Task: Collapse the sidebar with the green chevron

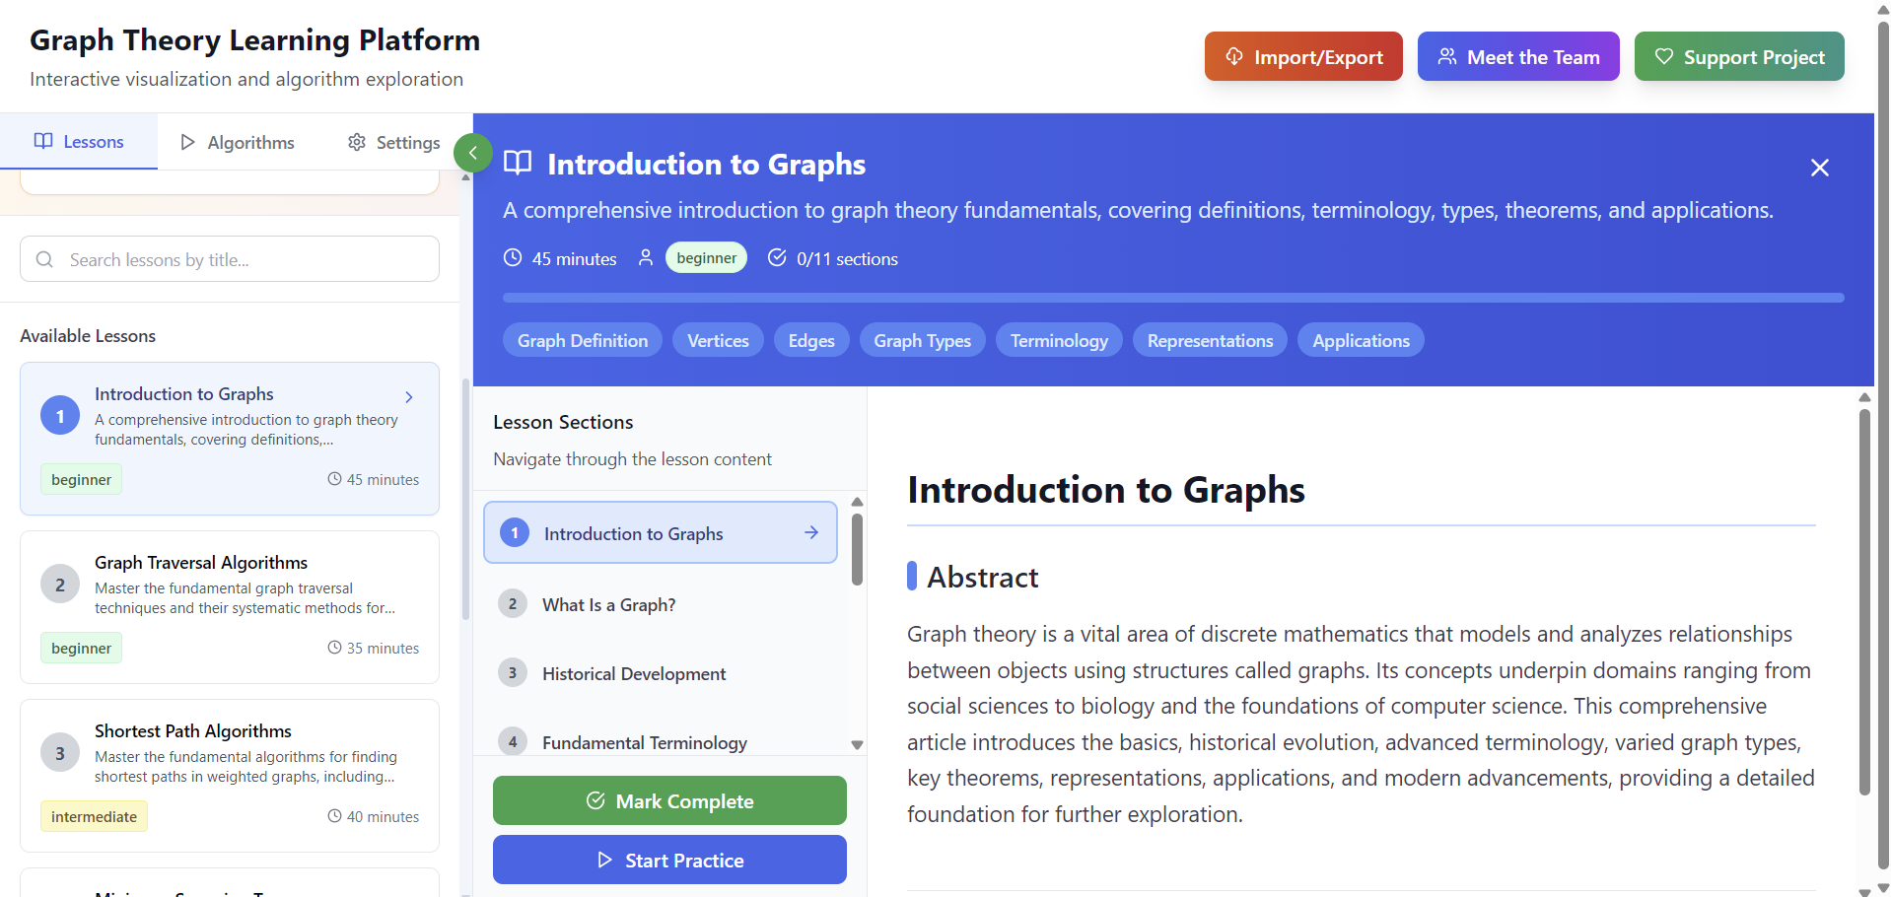Action: pos(473,153)
